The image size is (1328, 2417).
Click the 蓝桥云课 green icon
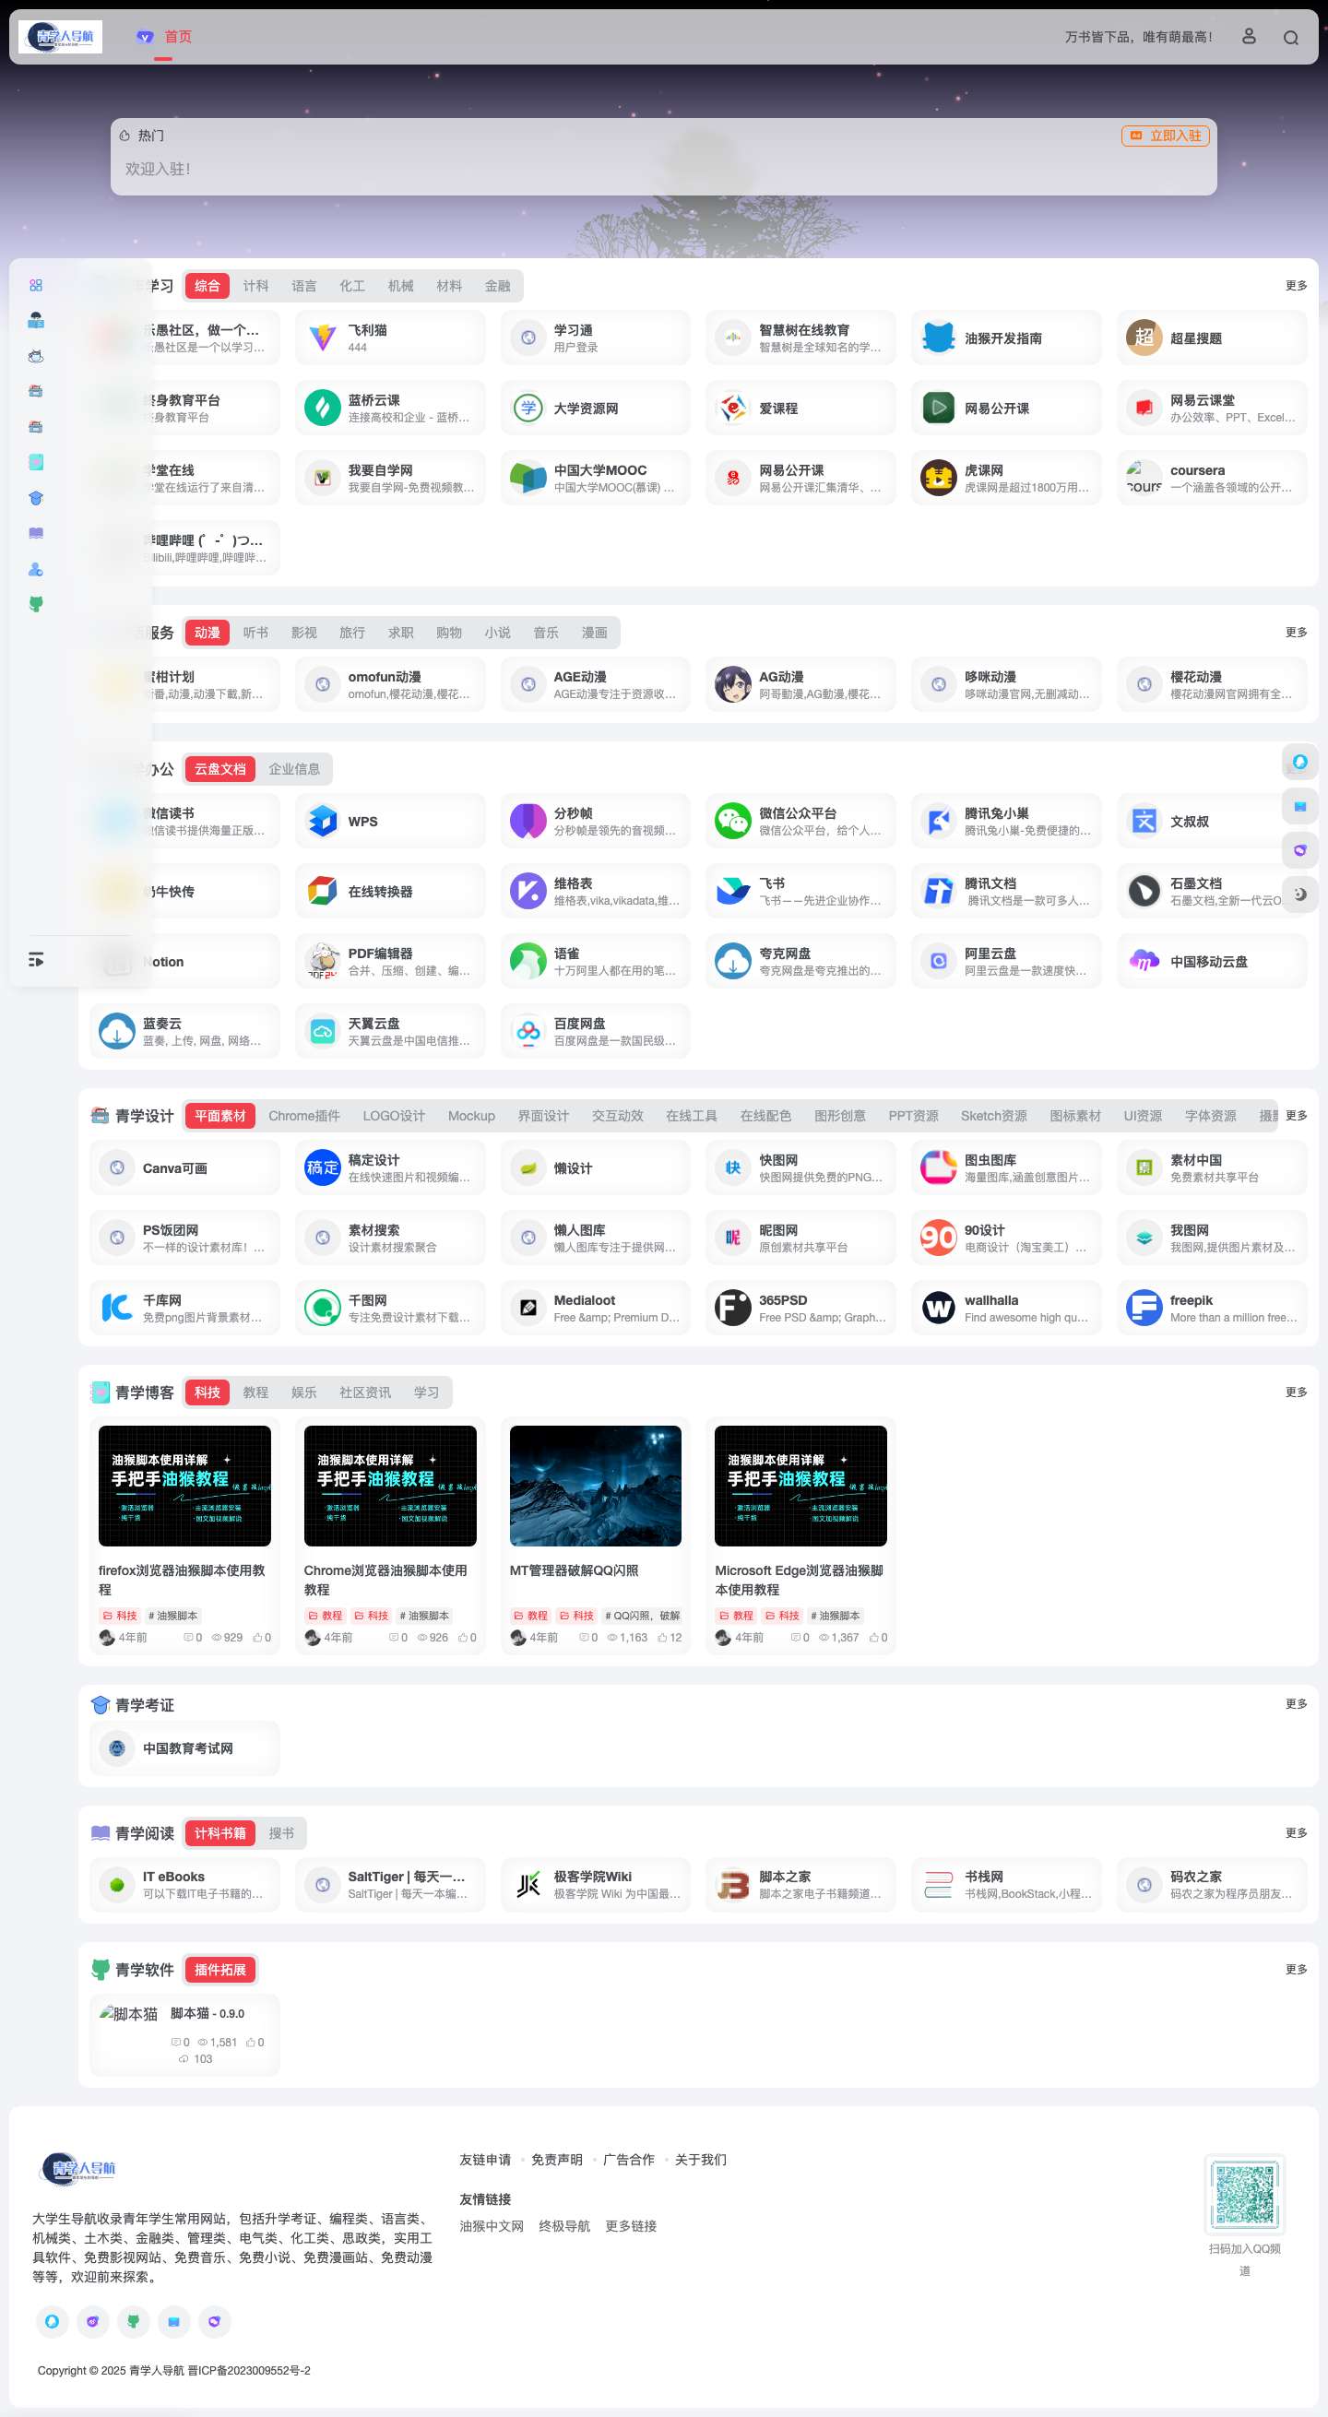tap(322, 409)
